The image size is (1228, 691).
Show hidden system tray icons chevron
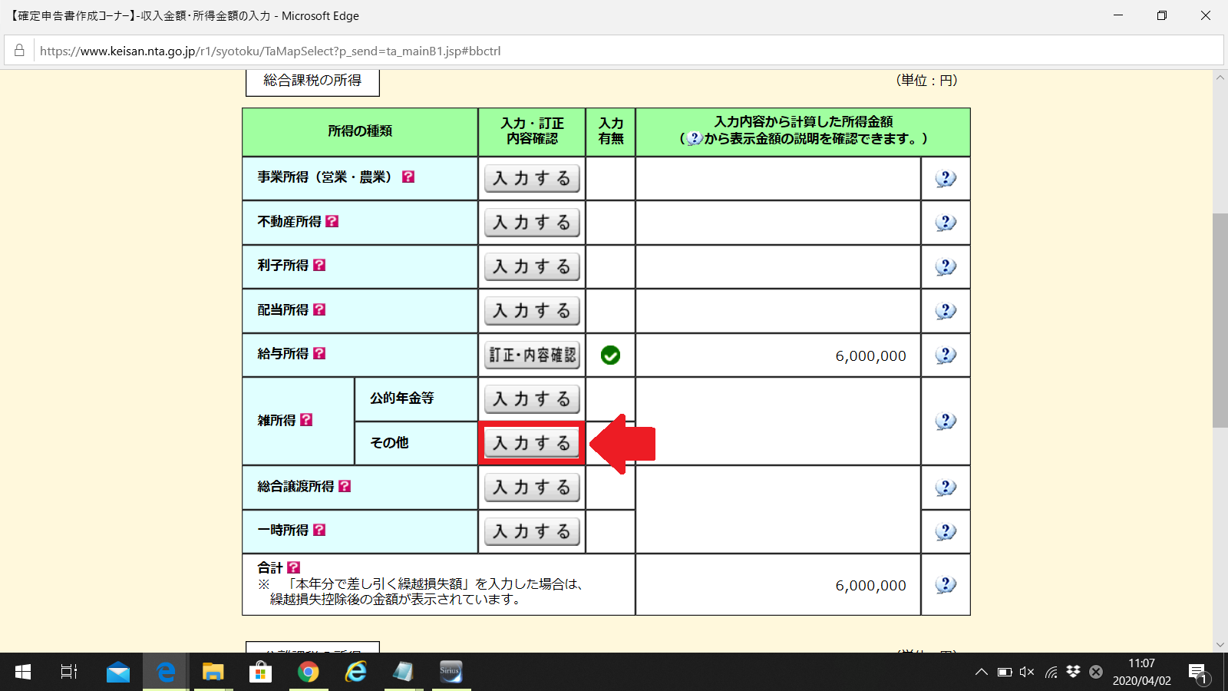click(981, 673)
